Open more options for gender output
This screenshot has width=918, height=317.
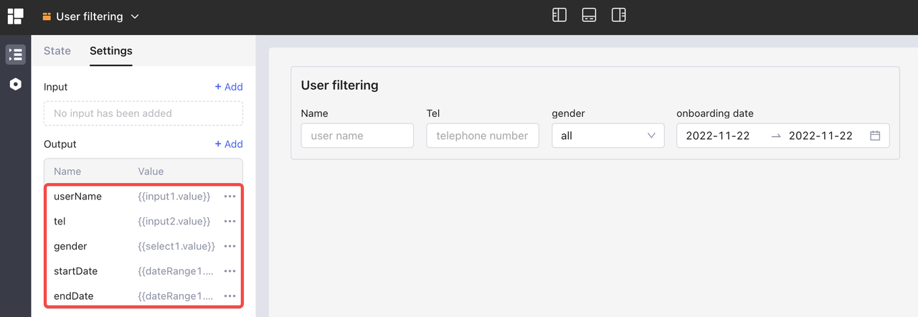click(229, 247)
